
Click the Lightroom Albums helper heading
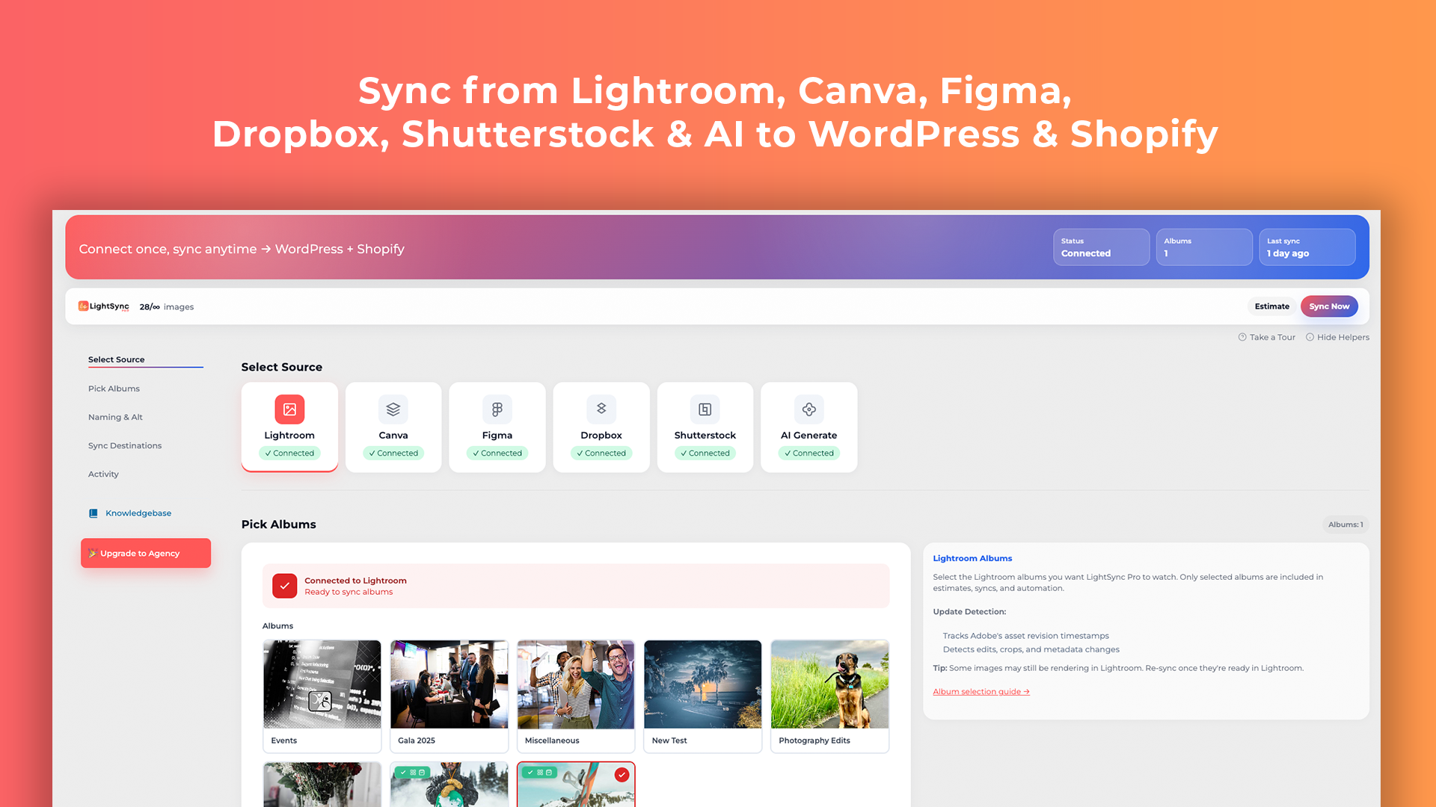coord(972,558)
